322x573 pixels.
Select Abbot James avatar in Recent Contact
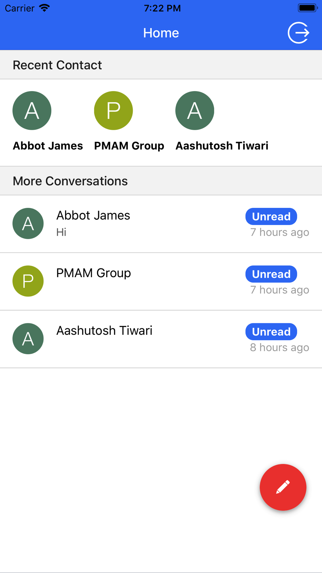point(32,111)
